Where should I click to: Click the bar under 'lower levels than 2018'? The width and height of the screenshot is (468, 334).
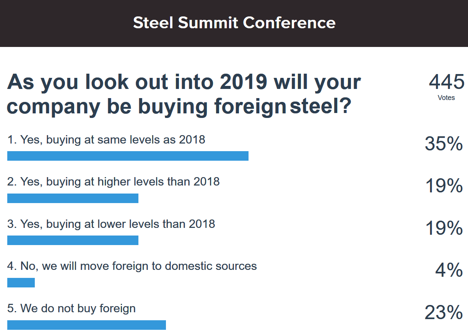coord(73,240)
